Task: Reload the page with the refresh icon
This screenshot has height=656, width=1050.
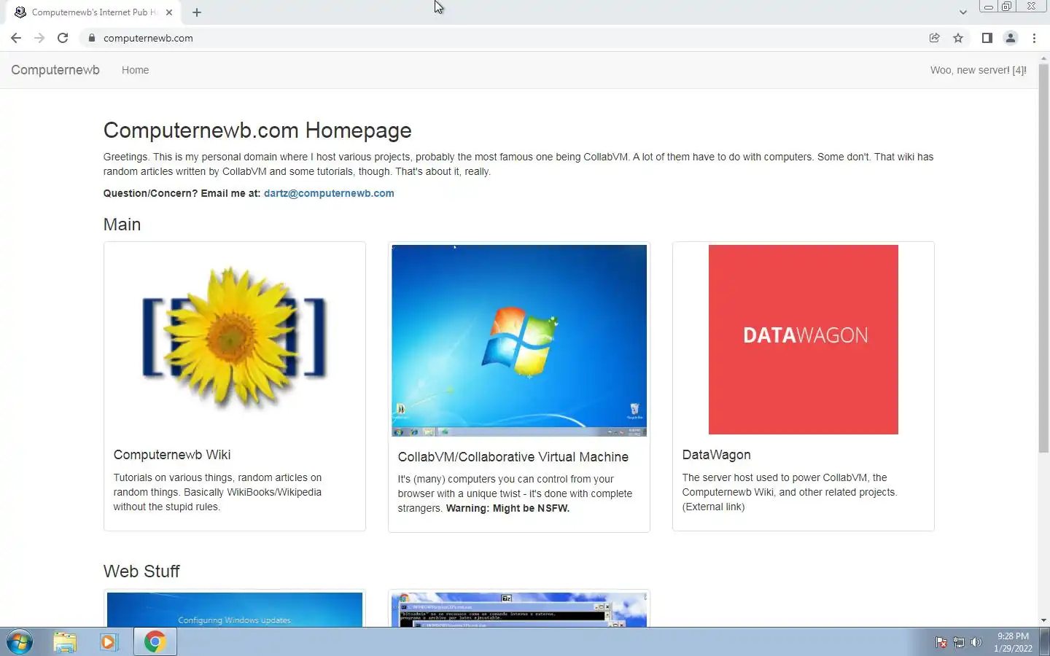Action: pyautogui.click(x=63, y=38)
